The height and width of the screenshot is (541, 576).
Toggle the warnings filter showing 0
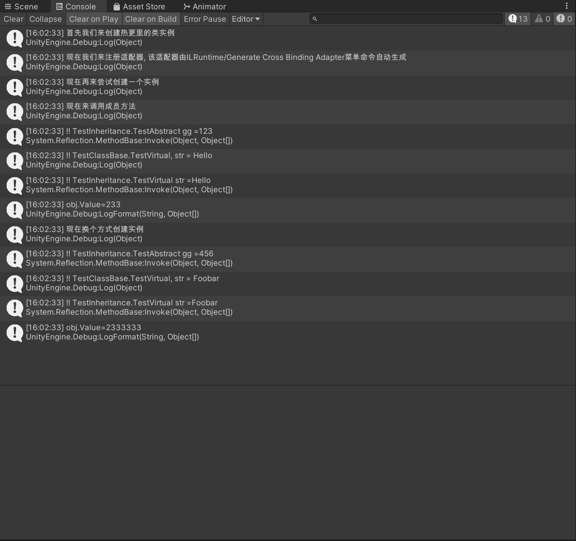click(x=542, y=19)
